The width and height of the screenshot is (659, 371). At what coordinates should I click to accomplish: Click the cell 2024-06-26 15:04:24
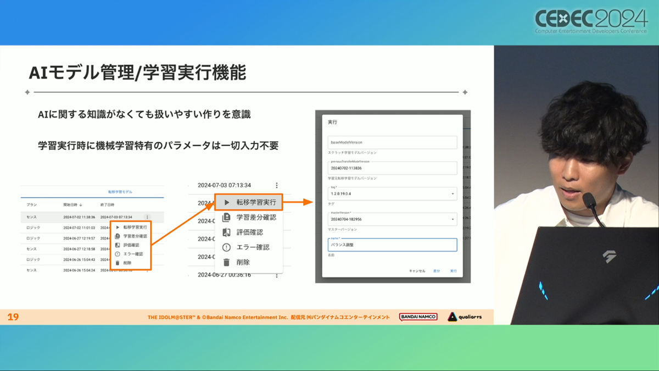click(x=79, y=270)
